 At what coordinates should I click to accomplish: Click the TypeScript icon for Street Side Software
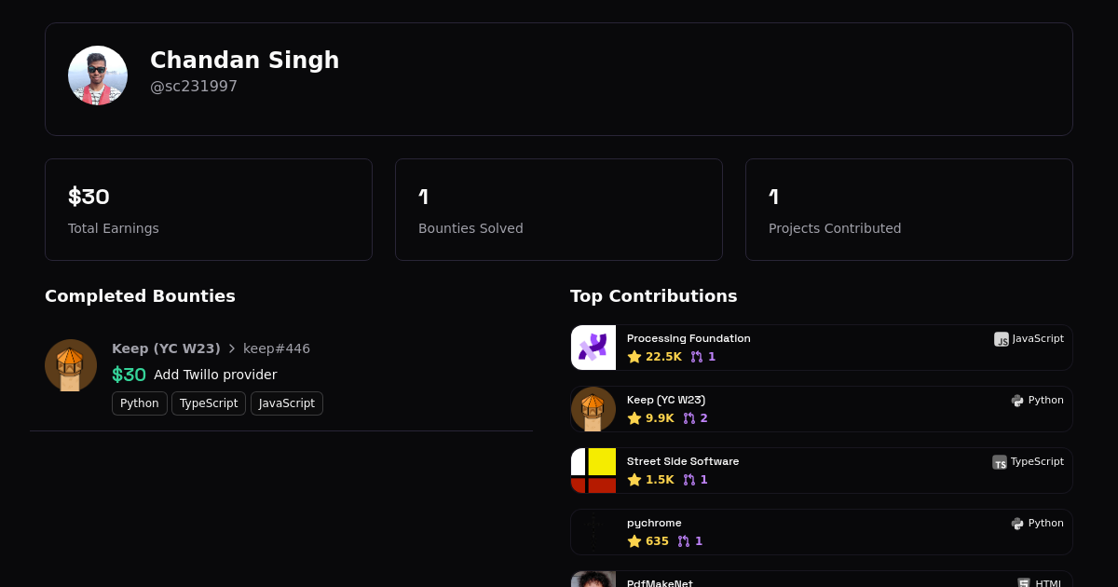[1000, 462]
